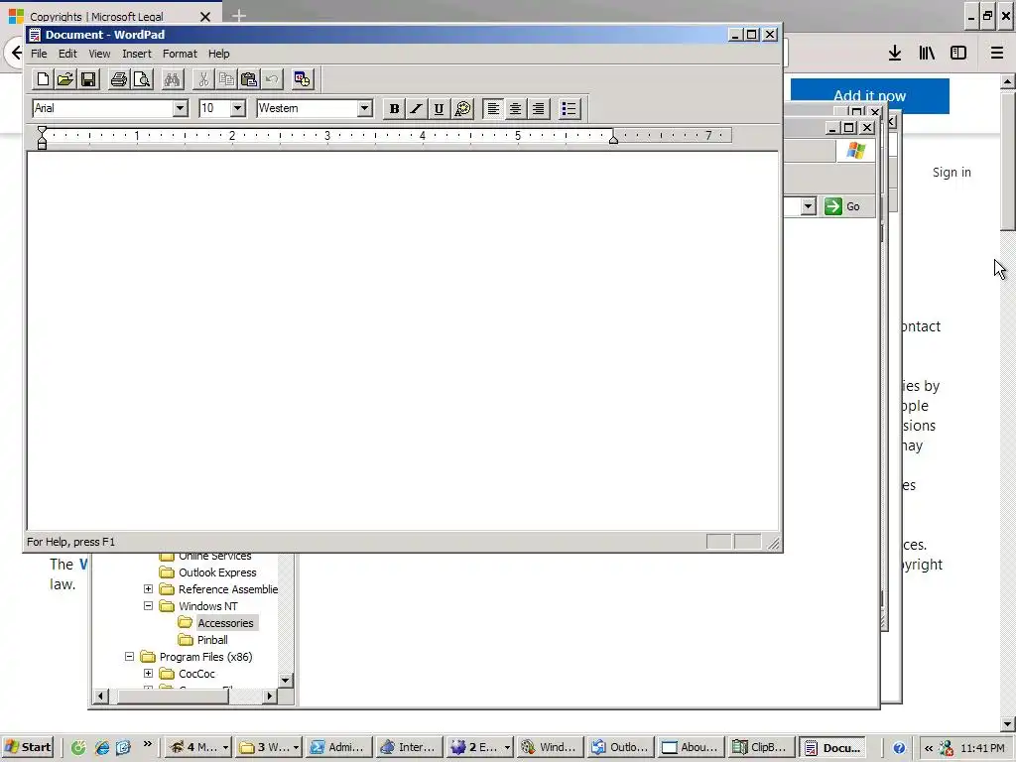Open the View menu in WordPad
Screen dimensions: 1016x762
(x=99, y=54)
